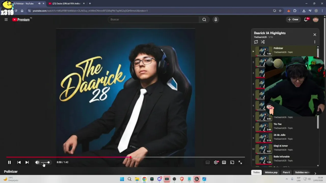Open the account avatar menu
Viewport: 326px width, 183px height.
316,20
